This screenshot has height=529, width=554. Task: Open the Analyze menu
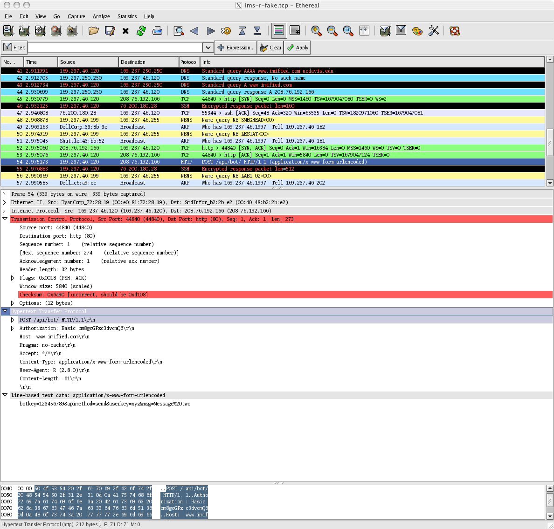pyautogui.click(x=101, y=16)
